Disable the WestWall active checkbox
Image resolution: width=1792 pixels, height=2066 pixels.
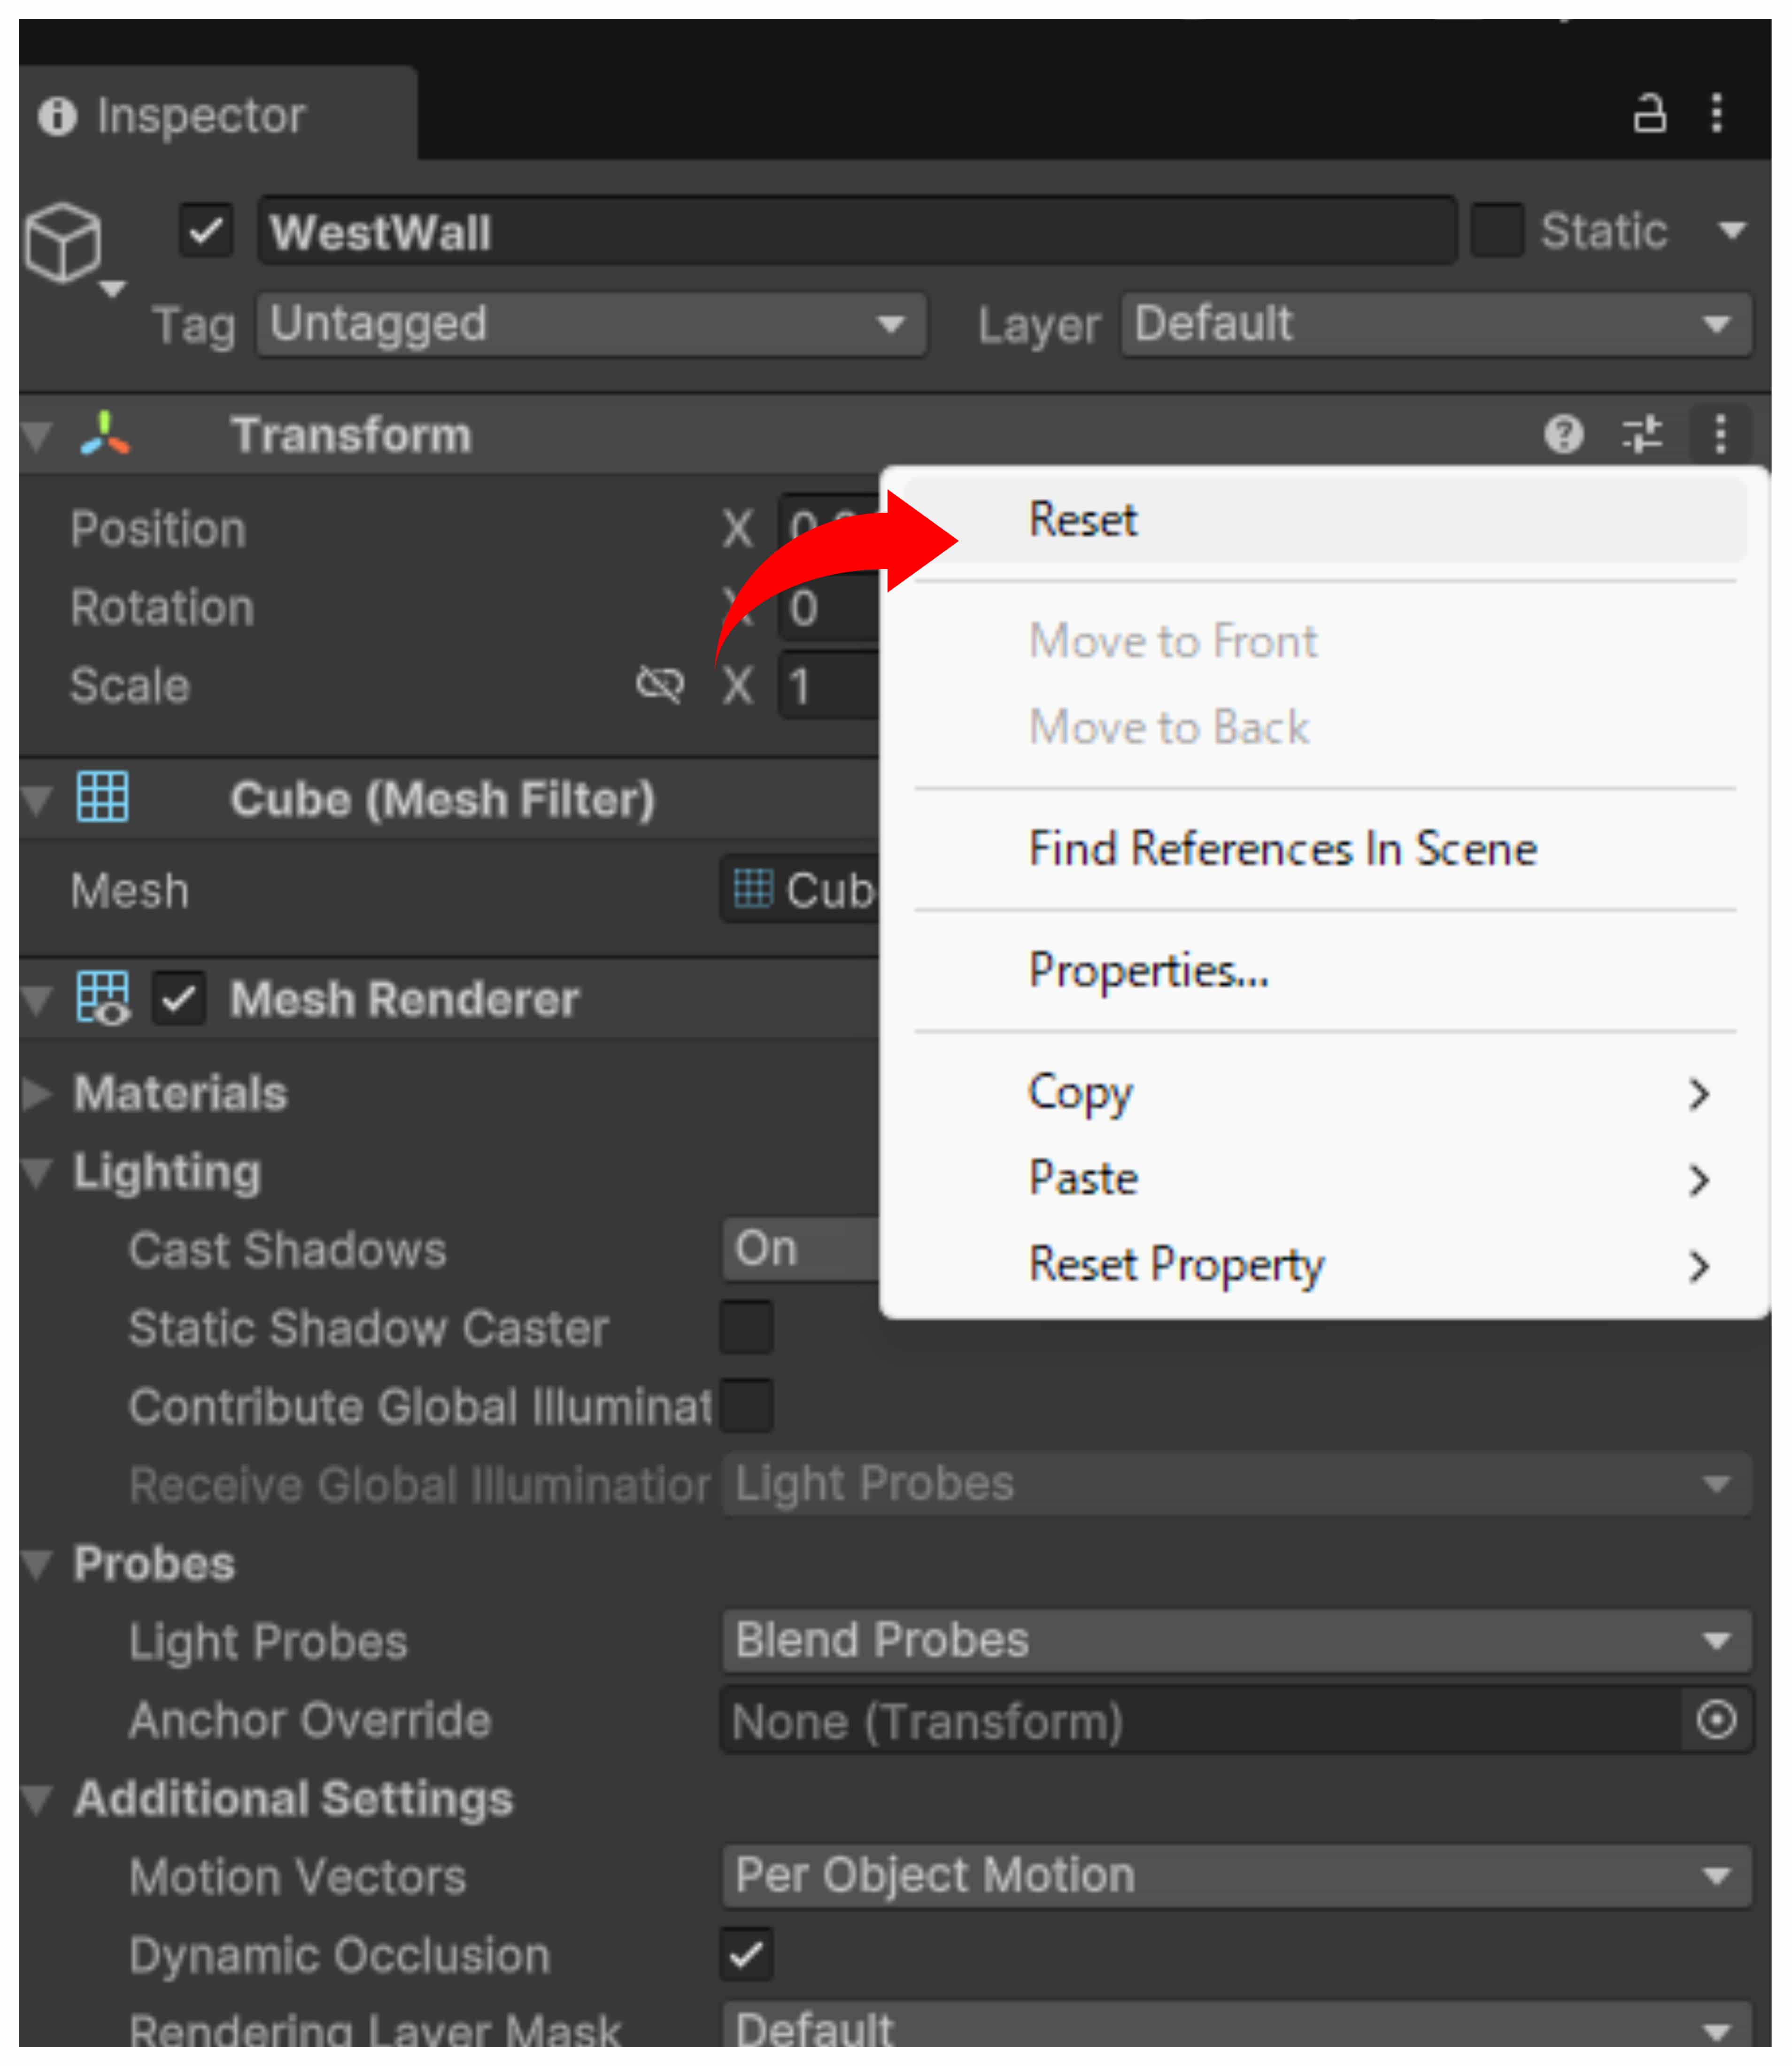tap(206, 232)
